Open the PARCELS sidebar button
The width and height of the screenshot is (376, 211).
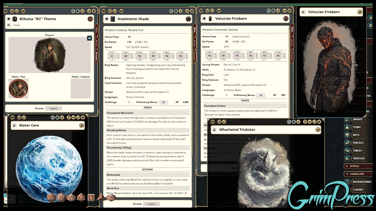[358, 143]
